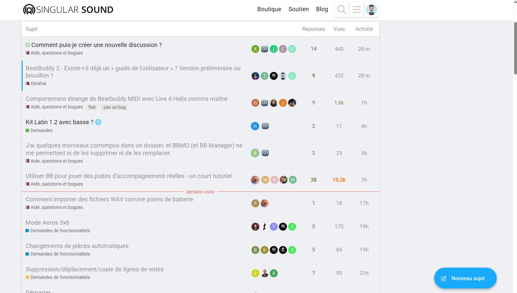The height and width of the screenshot is (293, 517).
Task: Click the solved checkmark on first topic
Action: click(x=28, y=45)
